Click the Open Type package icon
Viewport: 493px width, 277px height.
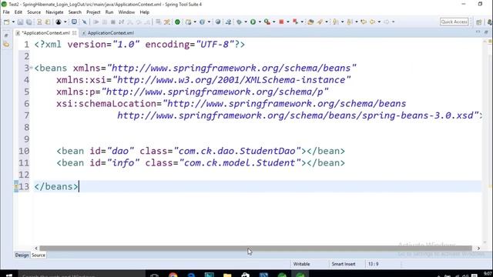click(310, 22)
